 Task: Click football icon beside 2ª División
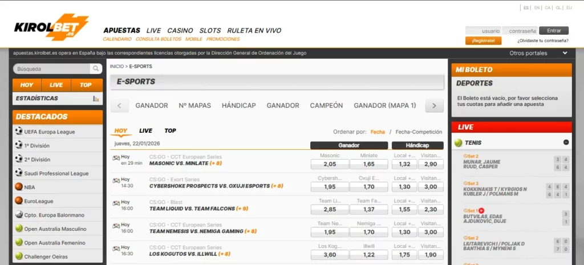pyautogui.click(x=19, y=159)
